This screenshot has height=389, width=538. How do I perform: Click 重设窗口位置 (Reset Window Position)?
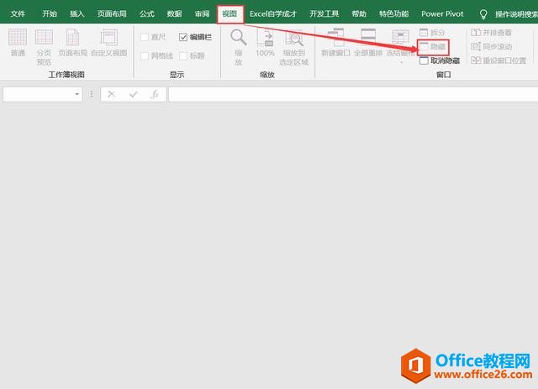498,60
